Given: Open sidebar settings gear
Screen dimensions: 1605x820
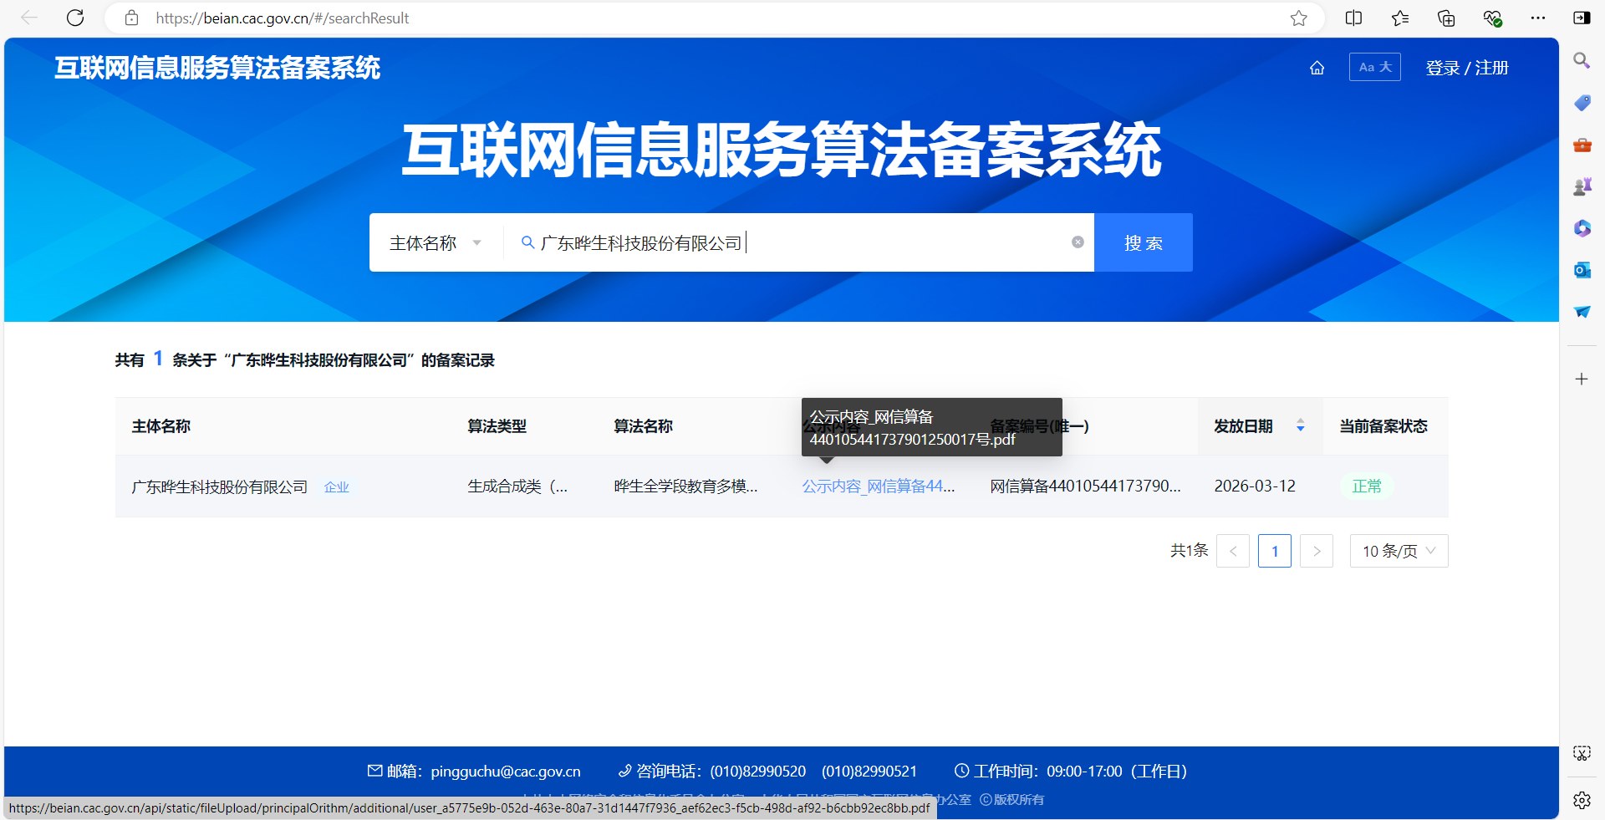Looking at the screenshot, I should (x=1582, y=800).
